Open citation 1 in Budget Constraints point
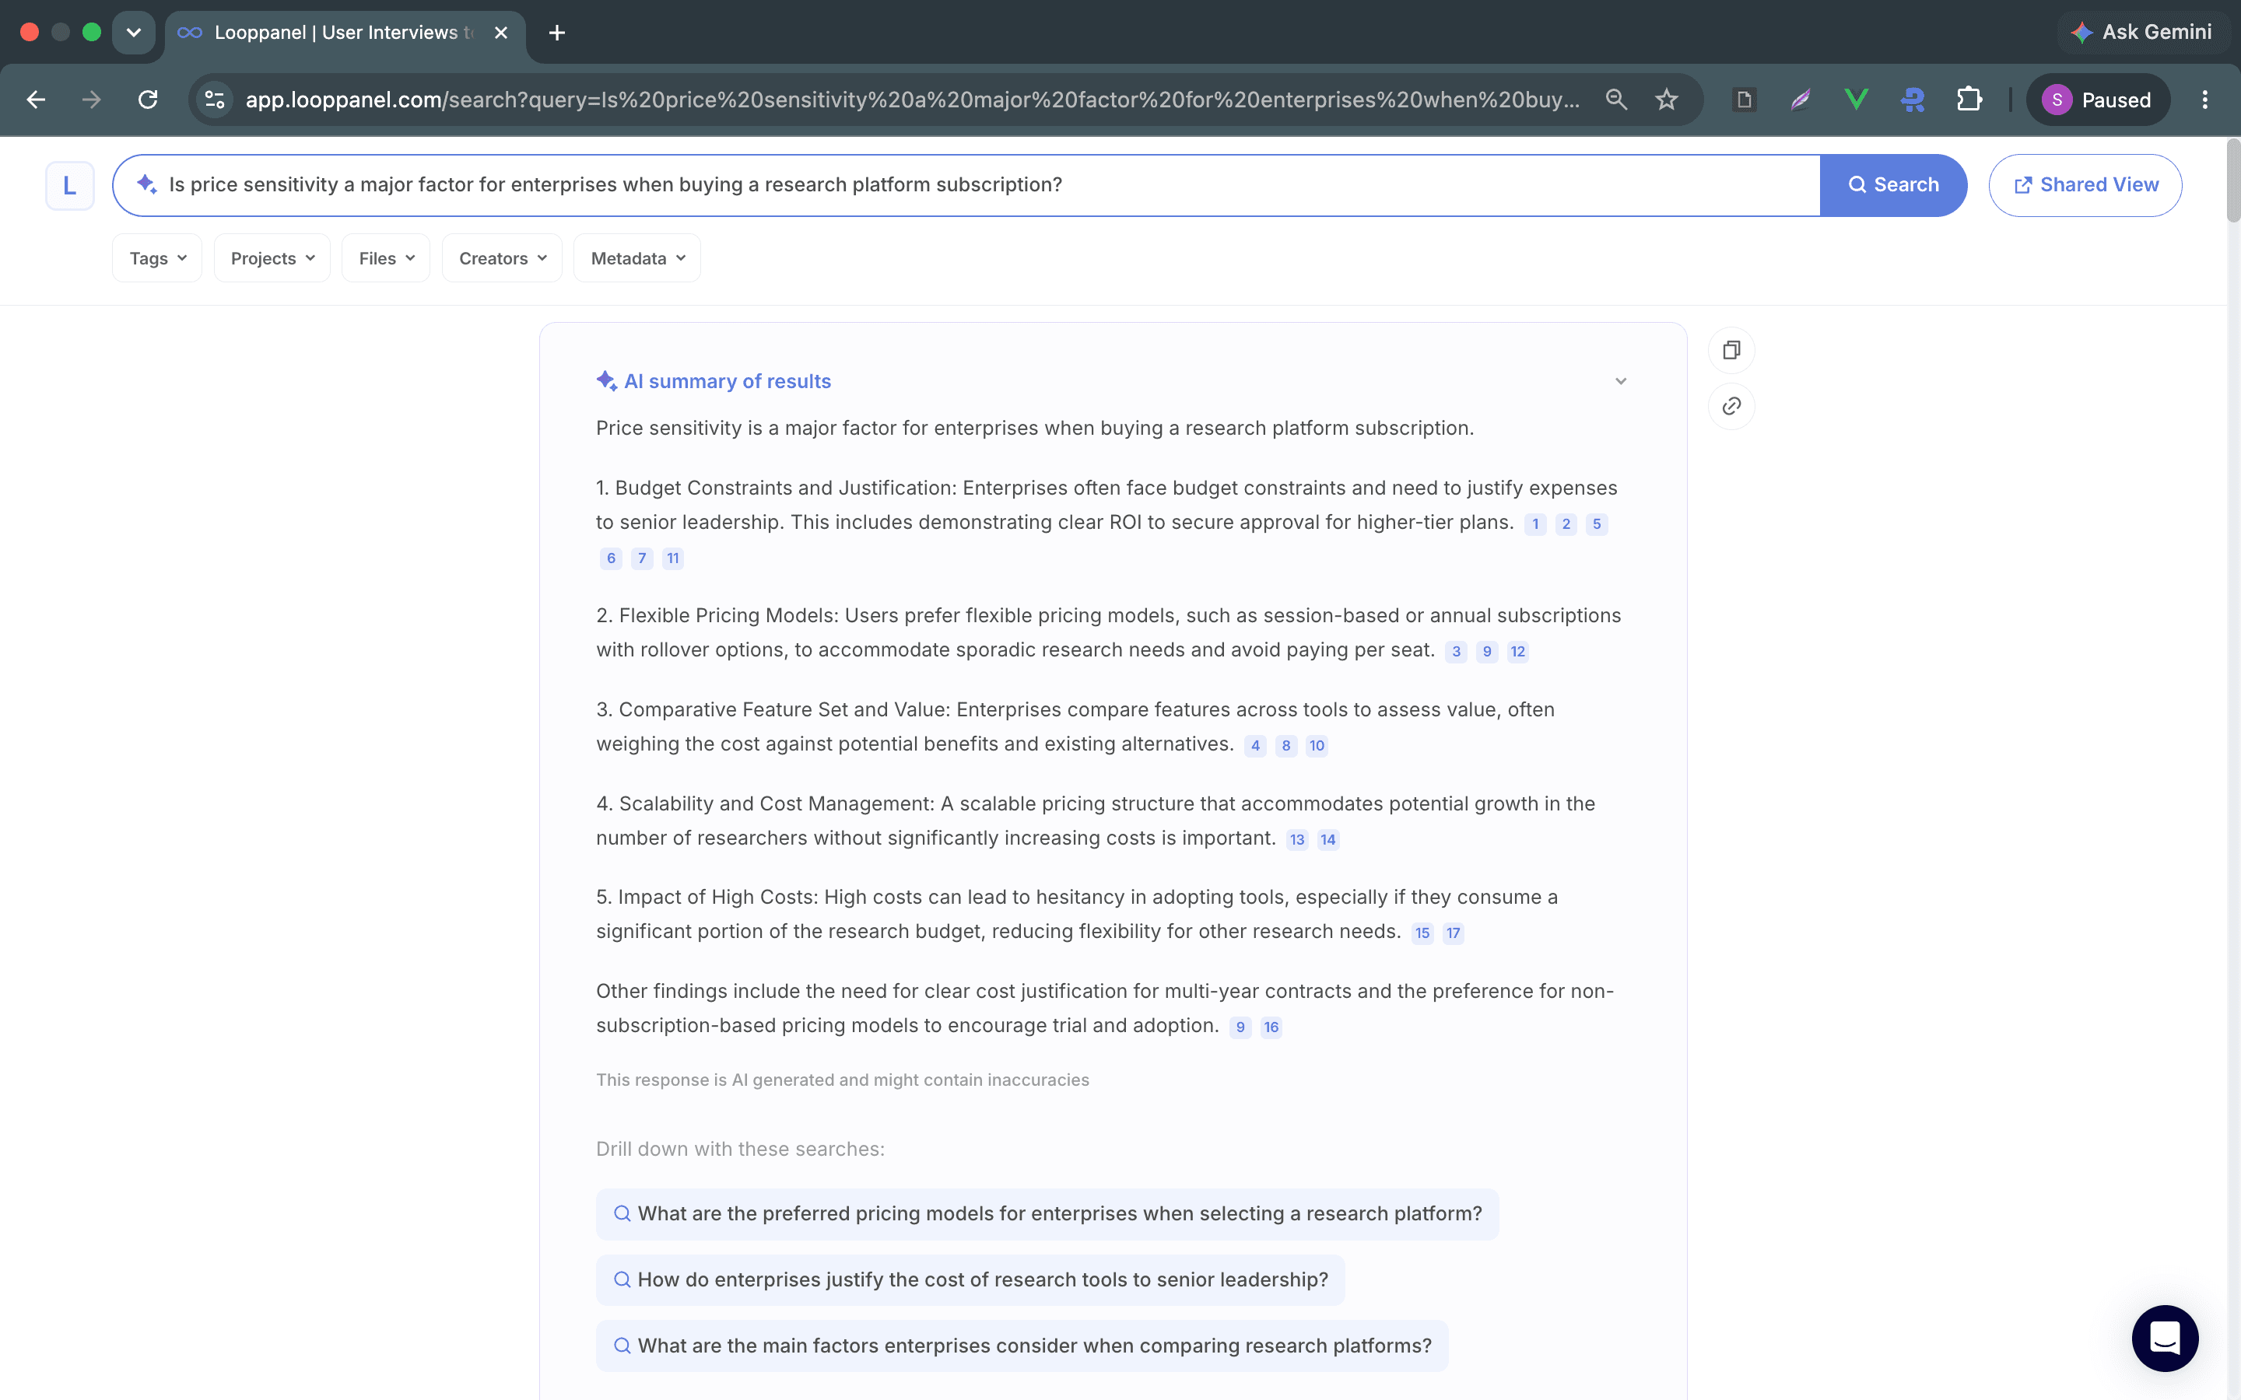 pyautogui.click(x=1534, y=524)
